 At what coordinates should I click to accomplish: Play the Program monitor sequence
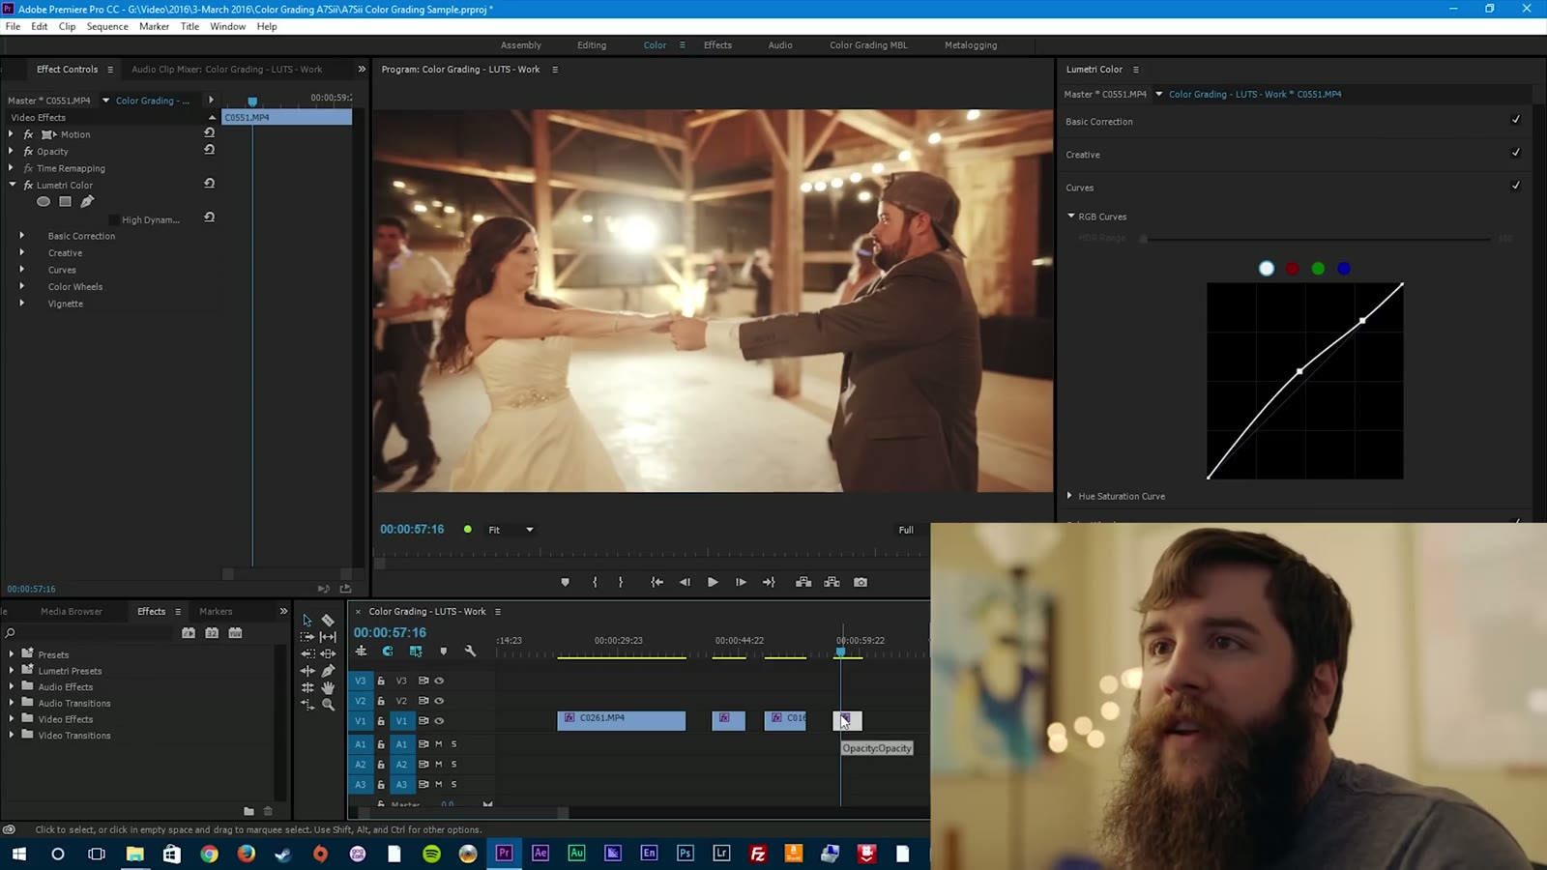713,582
